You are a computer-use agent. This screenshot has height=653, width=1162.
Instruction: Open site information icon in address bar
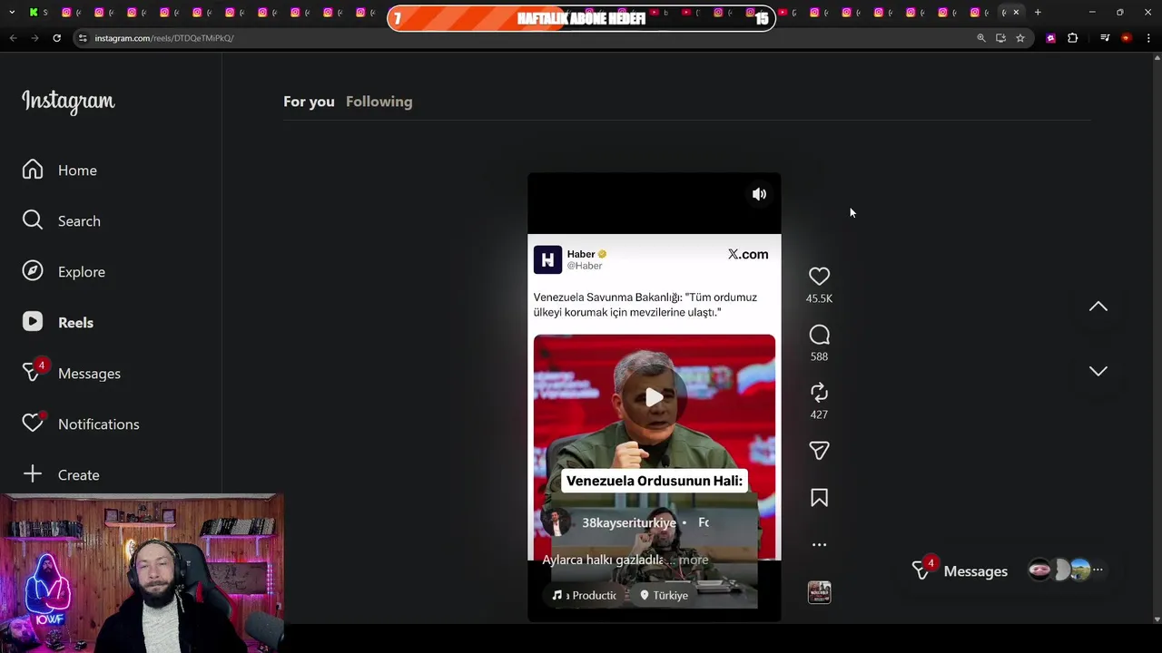(84, 38)
